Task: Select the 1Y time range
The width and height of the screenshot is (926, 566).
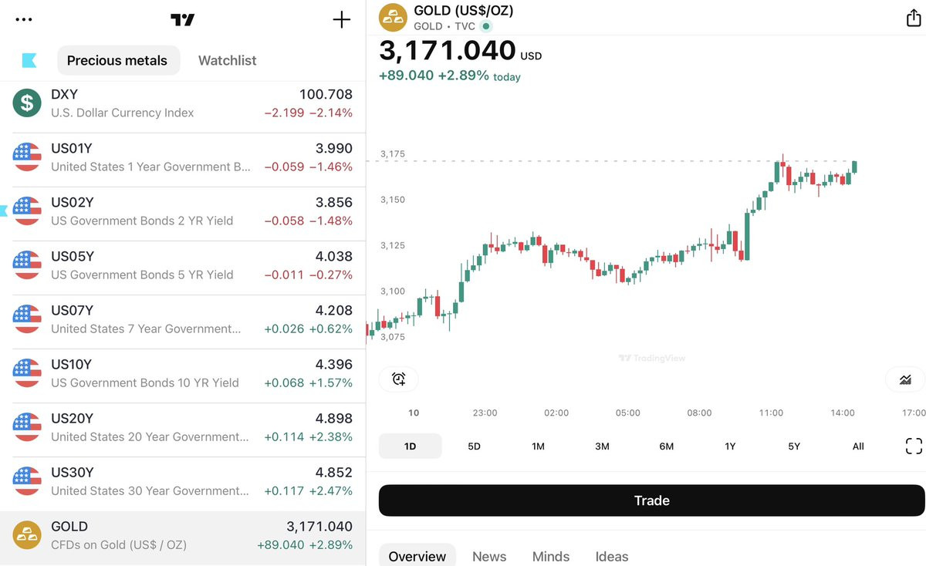Action: click(730, 446)
